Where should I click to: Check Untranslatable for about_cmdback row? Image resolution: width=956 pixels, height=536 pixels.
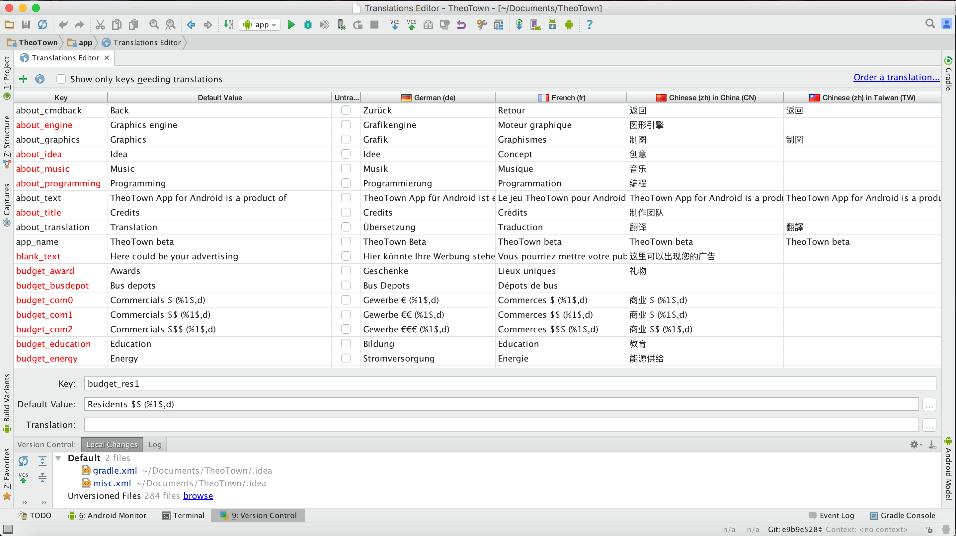[346, 110]
